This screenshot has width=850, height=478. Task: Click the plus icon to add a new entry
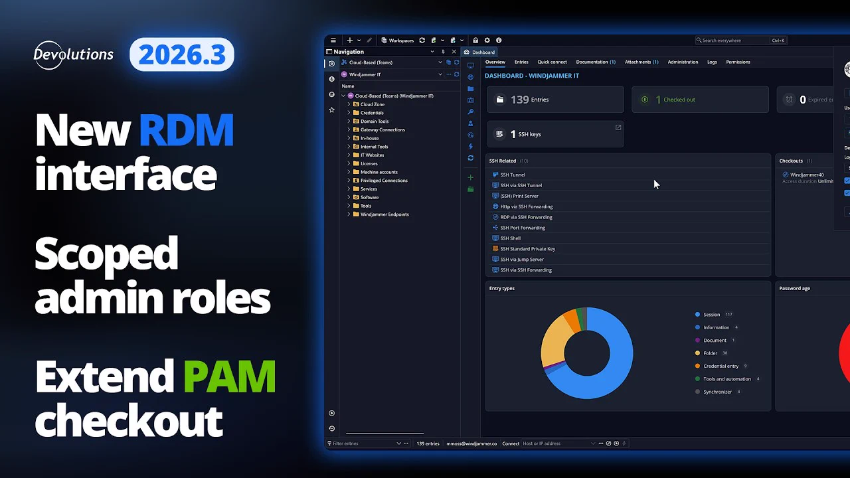coord(350,40)
